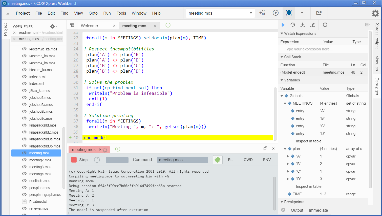The image size is (382, 216).
Task: Open the Run menu
Action: pyautogui.click(x=107, y=13)
